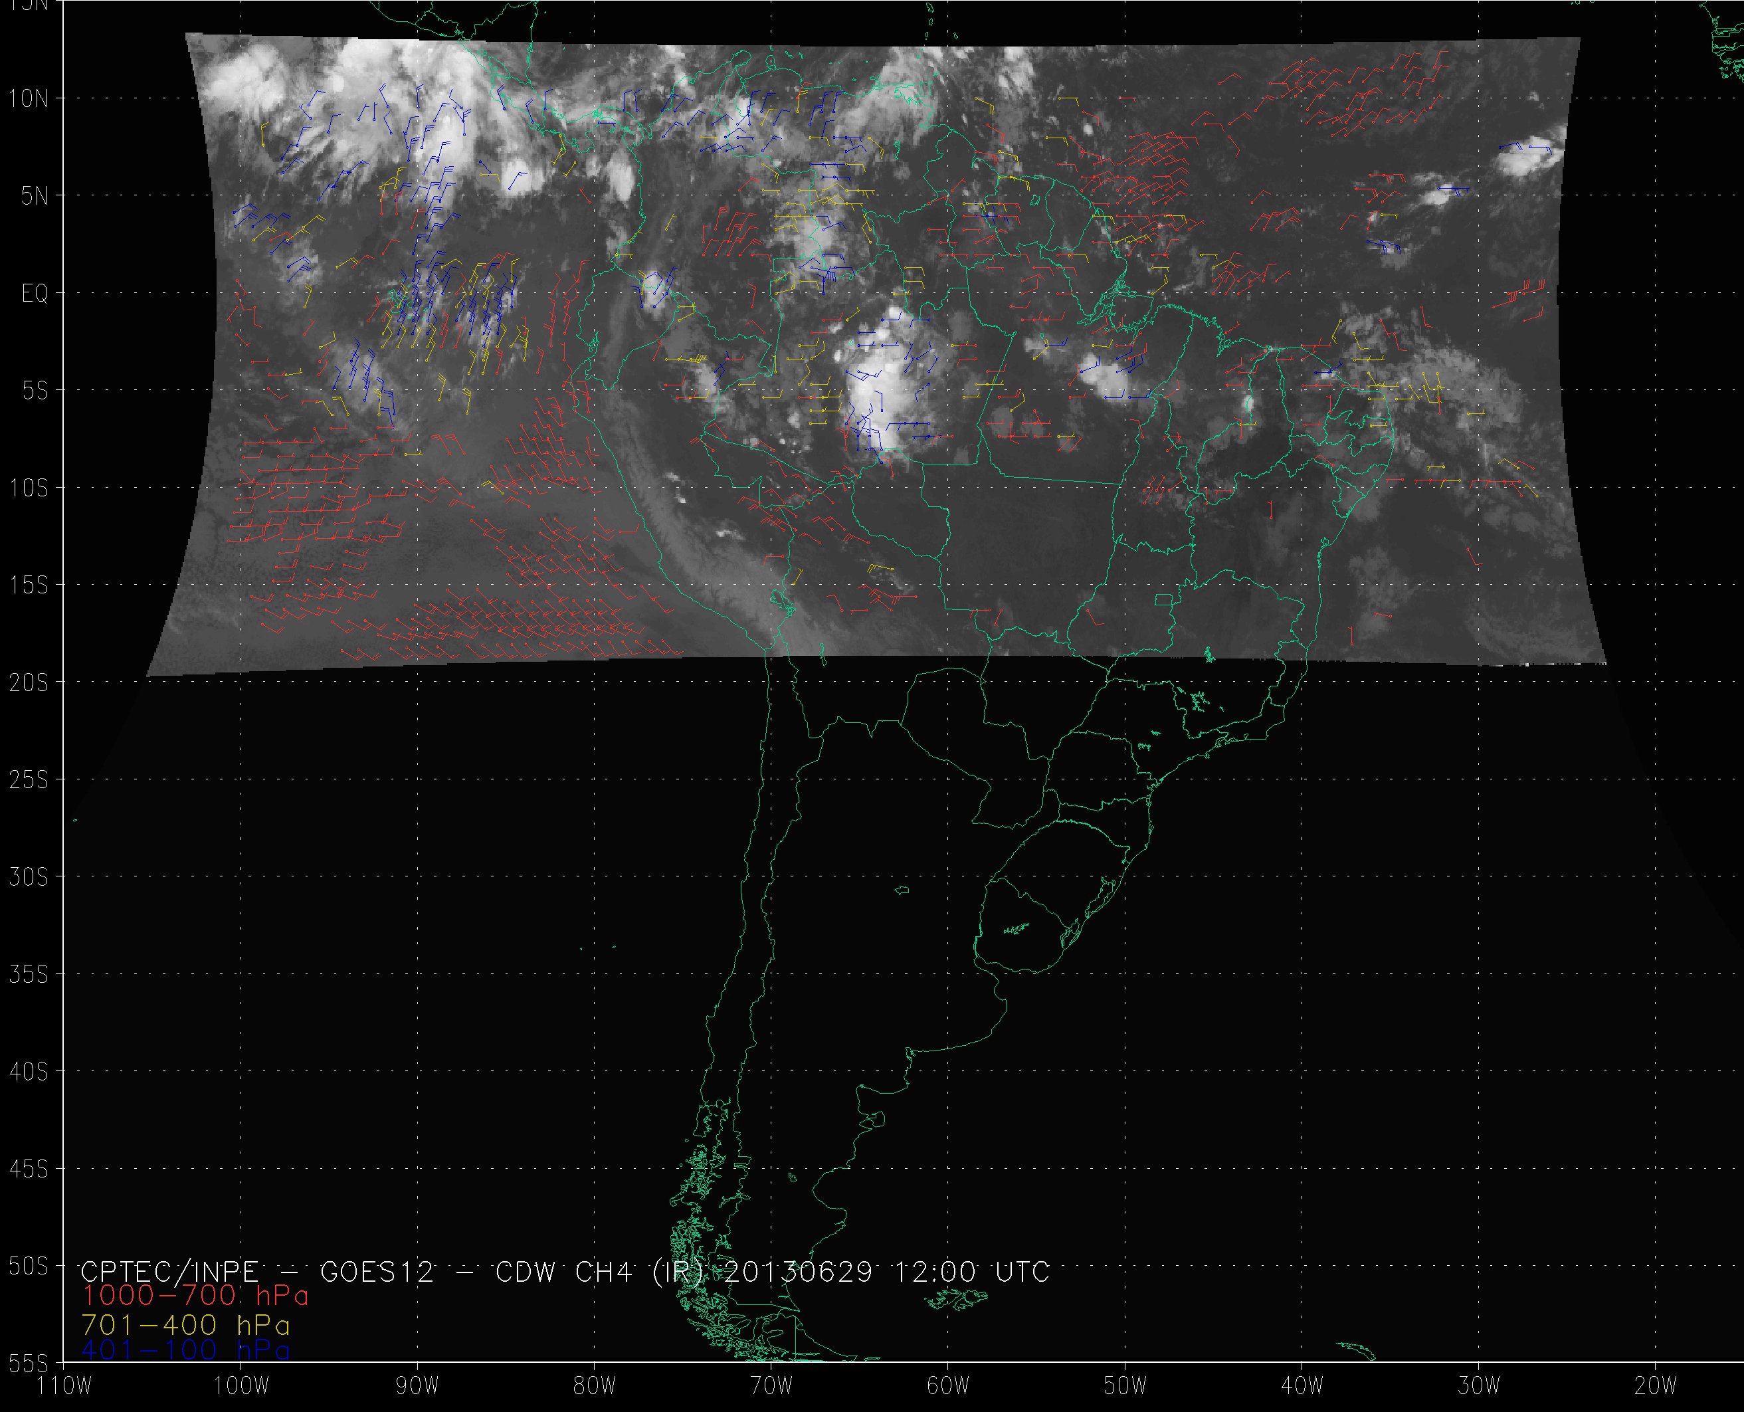Click the 50W longitude label
This screenshot has height=1412, width=1744.
[x=1125, y=1387]
